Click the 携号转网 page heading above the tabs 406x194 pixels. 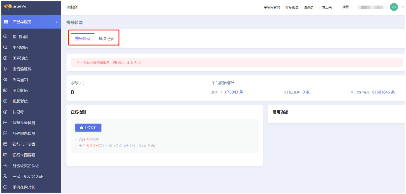point(74,22)
